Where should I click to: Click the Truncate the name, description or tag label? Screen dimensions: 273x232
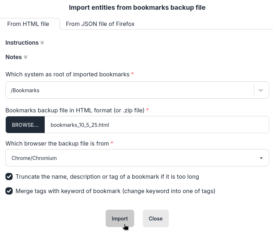[107, 177]
